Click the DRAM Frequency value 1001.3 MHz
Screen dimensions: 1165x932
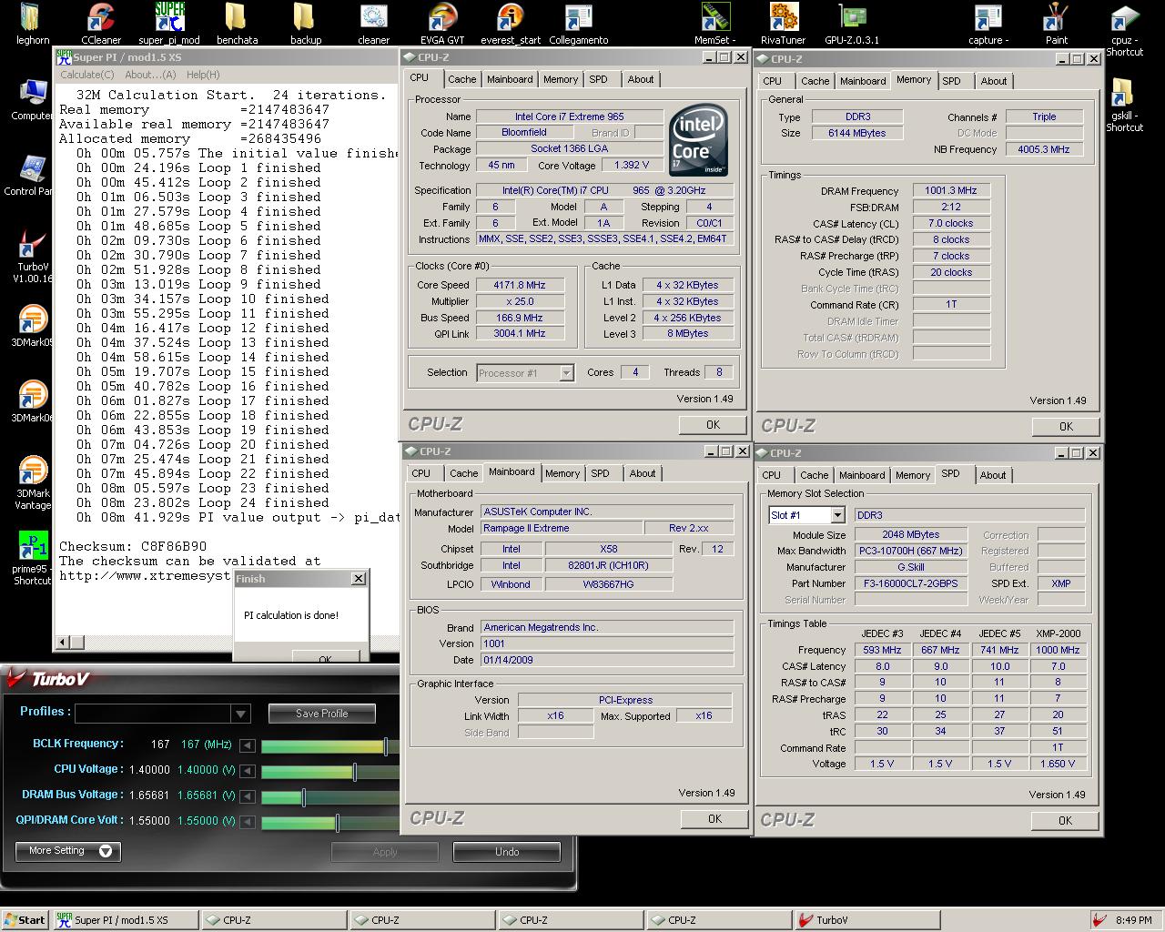(951, 191)
